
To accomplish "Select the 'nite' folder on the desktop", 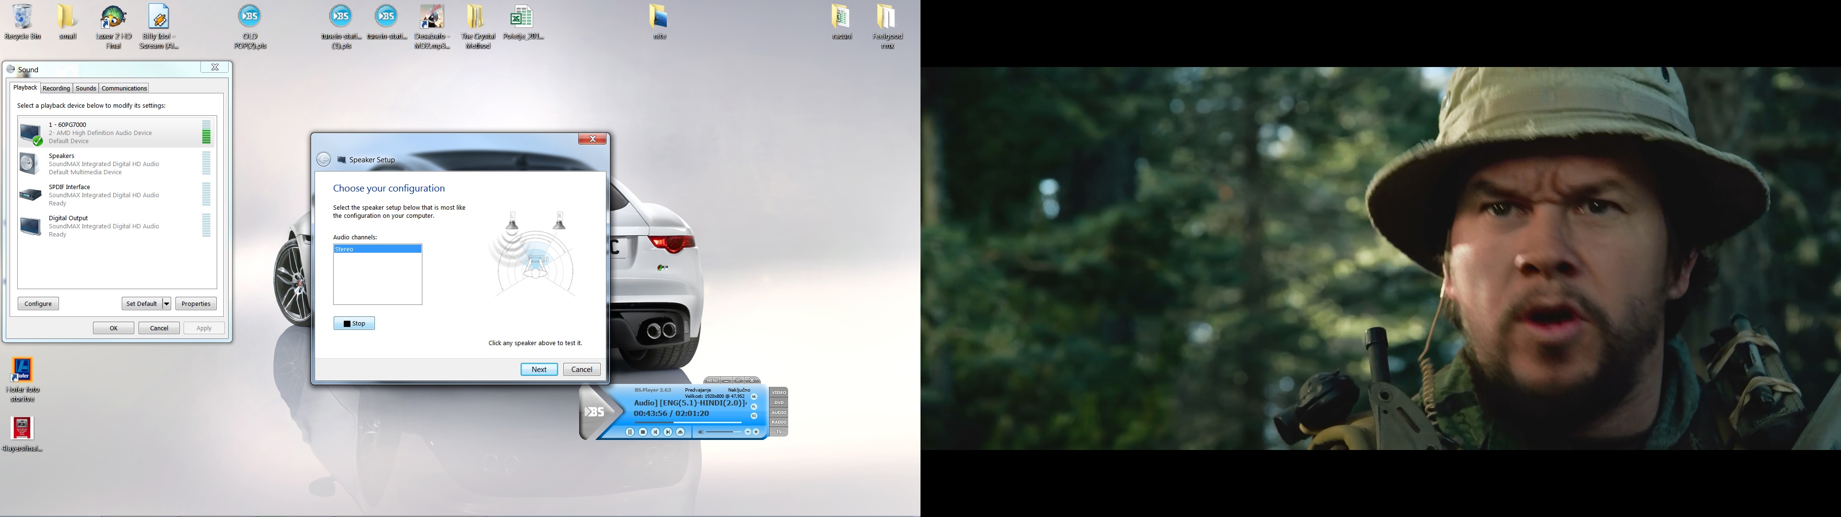I will tap(659, 22).
